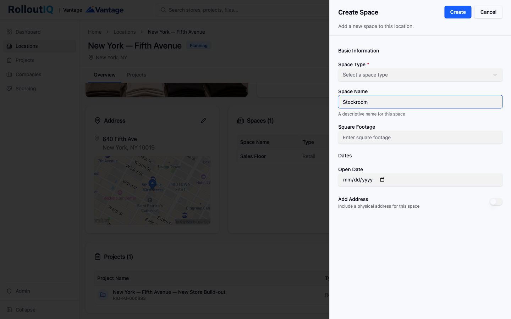The height and width of the screenshot is (319, 511).
Task: Open New York — Fifth Avenue — New Store Build-out project
Action: pyautogui.click(x=169, y=292)
